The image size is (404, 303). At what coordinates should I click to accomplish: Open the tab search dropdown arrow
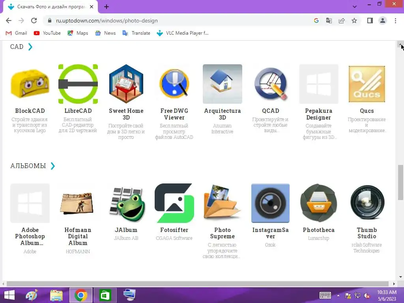pos(355,7)
